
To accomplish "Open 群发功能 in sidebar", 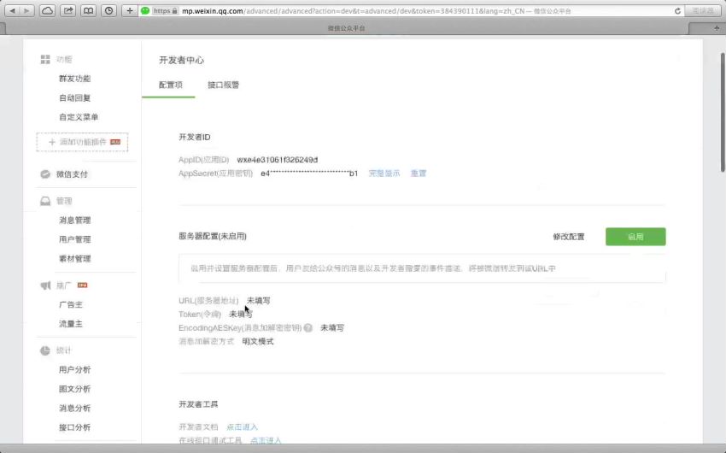I will (x=74, y=79).
